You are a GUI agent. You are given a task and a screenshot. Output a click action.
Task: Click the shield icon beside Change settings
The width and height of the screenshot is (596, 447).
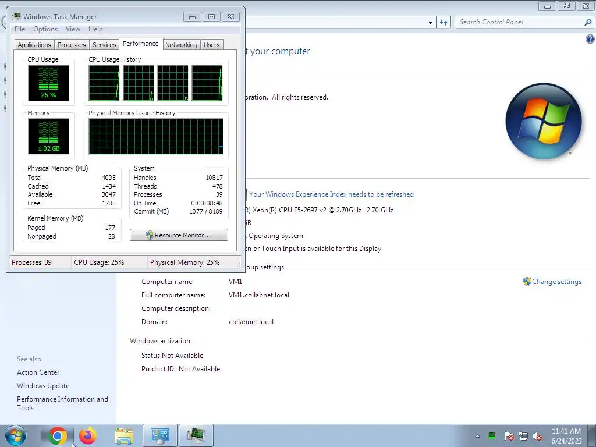(527, 282)
